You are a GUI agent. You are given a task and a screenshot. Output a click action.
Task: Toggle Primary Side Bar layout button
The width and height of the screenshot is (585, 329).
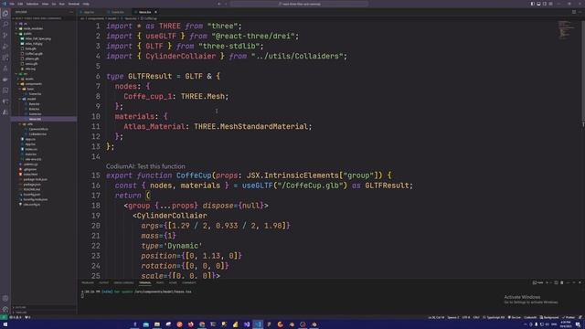coord(532,4)
